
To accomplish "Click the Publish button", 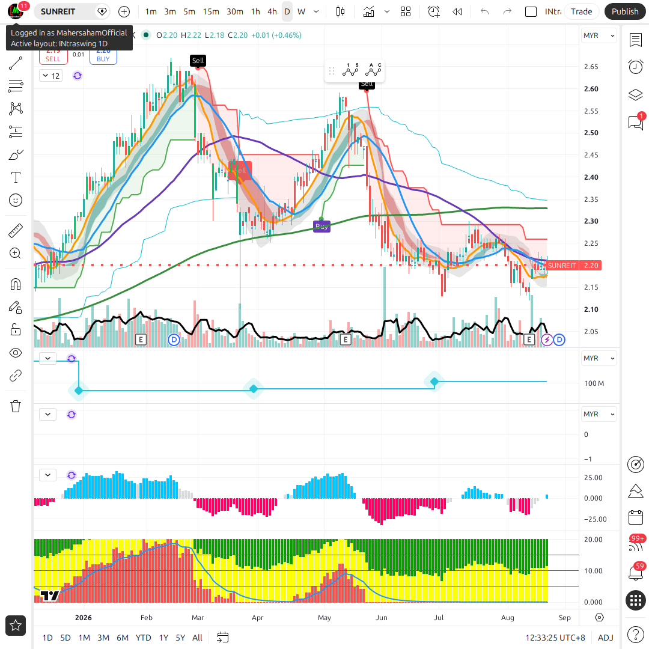I will tap(624, 11).
